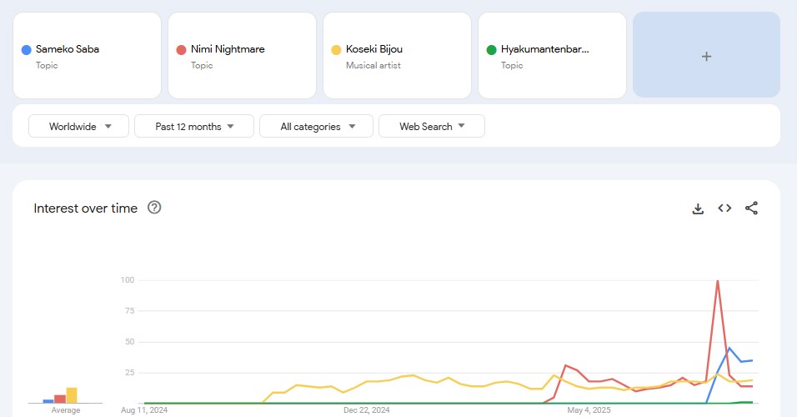Click the blue average bar
The width and height of the screenshot is (797, 417).
[x=48, y=401]
